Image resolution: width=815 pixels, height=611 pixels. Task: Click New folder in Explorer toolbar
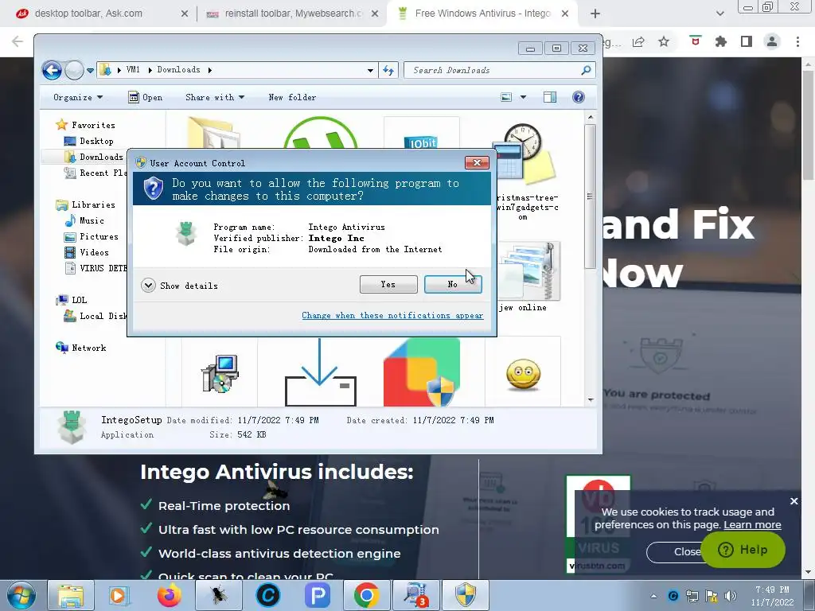(292, 97)
